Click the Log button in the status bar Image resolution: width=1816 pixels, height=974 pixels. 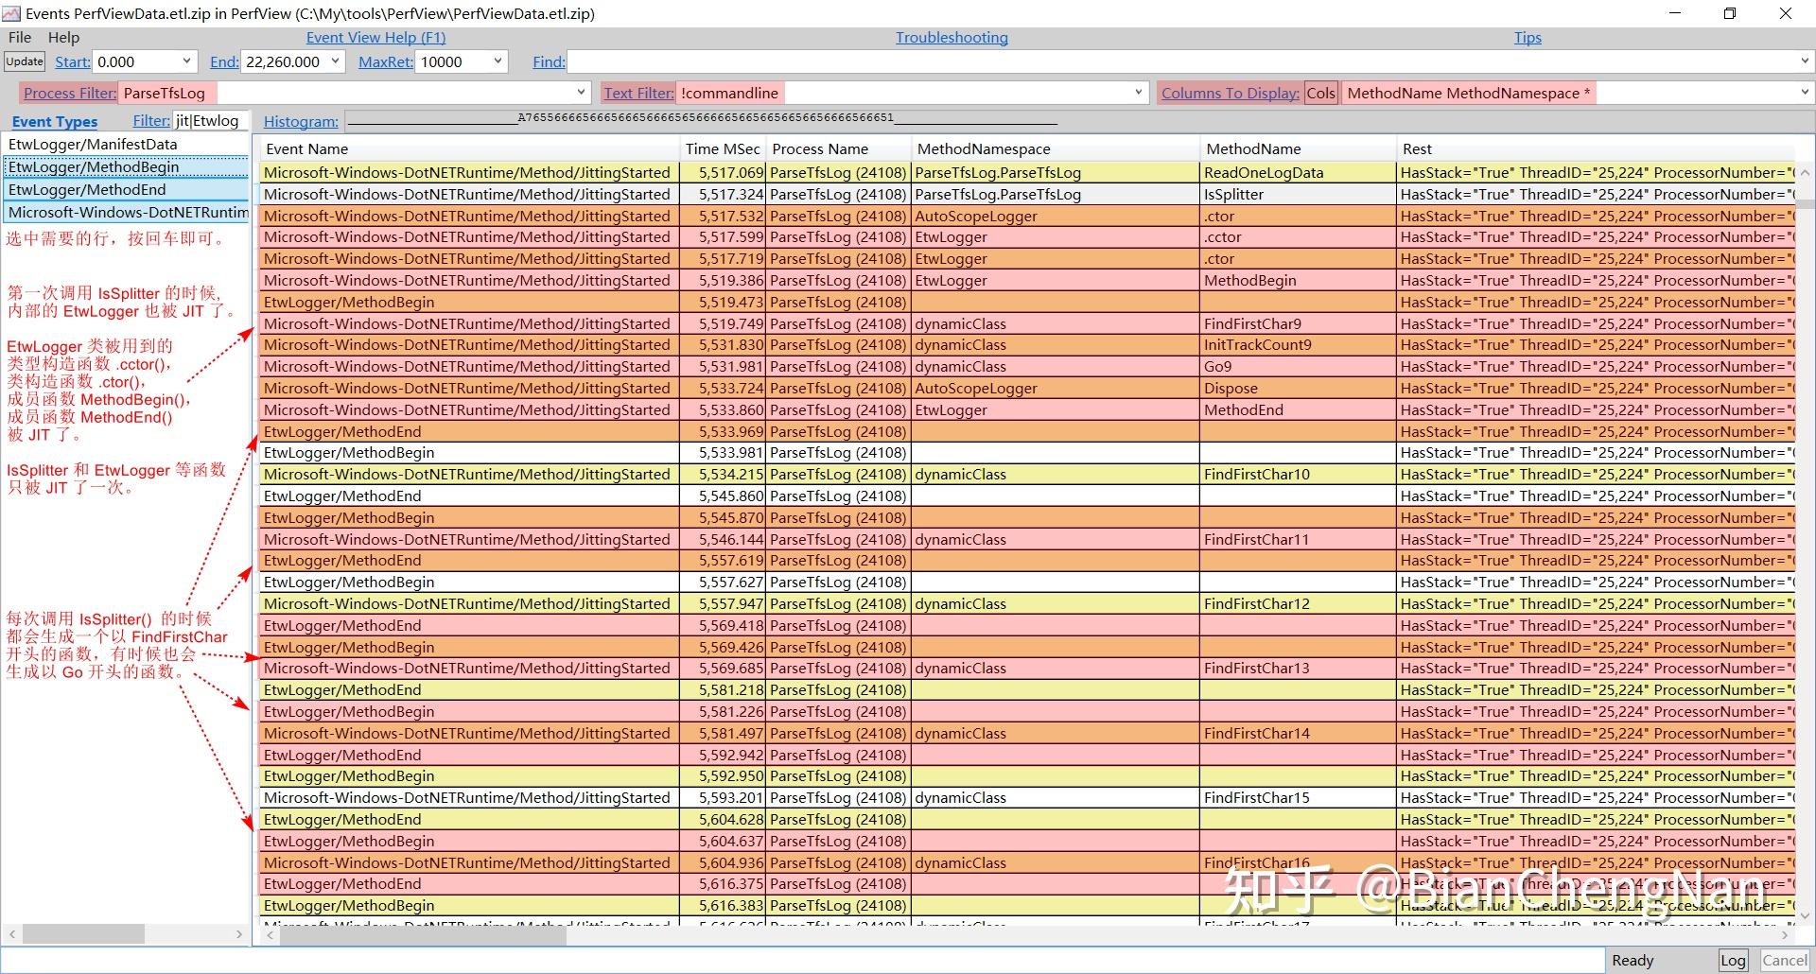pos(1734,960)
